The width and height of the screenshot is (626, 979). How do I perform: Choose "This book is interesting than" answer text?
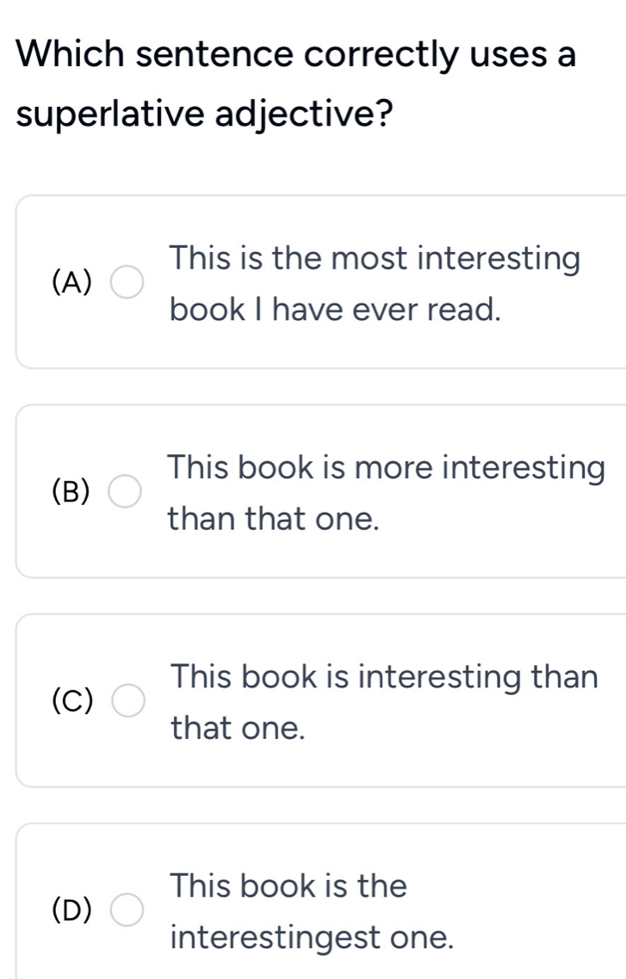384,678
